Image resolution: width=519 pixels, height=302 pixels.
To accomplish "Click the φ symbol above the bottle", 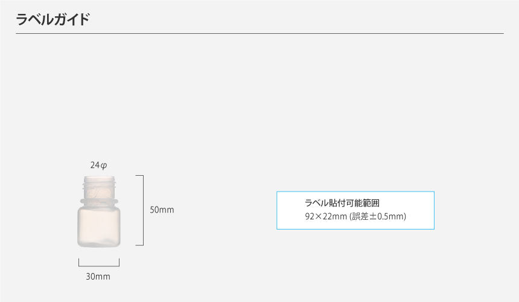I will [x=104, y=165].
